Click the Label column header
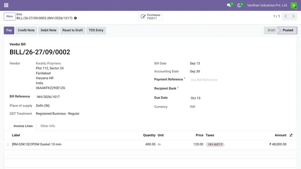 click(x=16, y=135)
